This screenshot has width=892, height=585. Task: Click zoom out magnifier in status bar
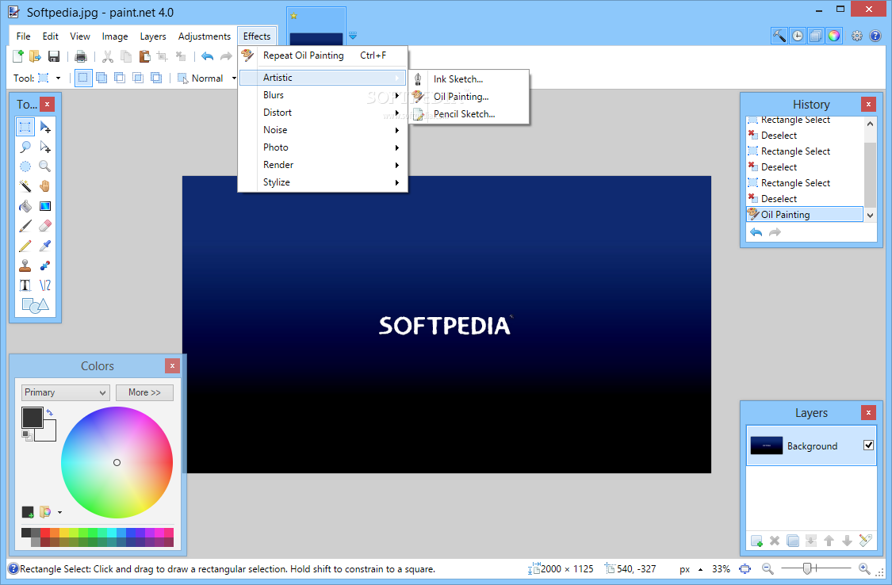[x=768, y=568]
